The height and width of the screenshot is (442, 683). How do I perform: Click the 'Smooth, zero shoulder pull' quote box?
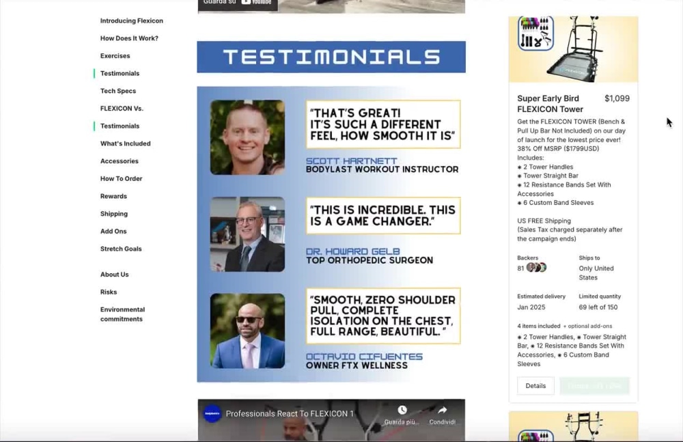pos(383,316)
